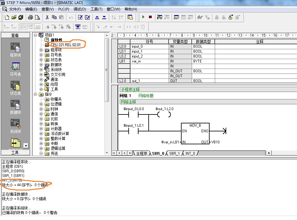Viewport: 297px width, 220px height.
Task: Open 符号表 in the navigation bar
Action: [x=15, y=69]
